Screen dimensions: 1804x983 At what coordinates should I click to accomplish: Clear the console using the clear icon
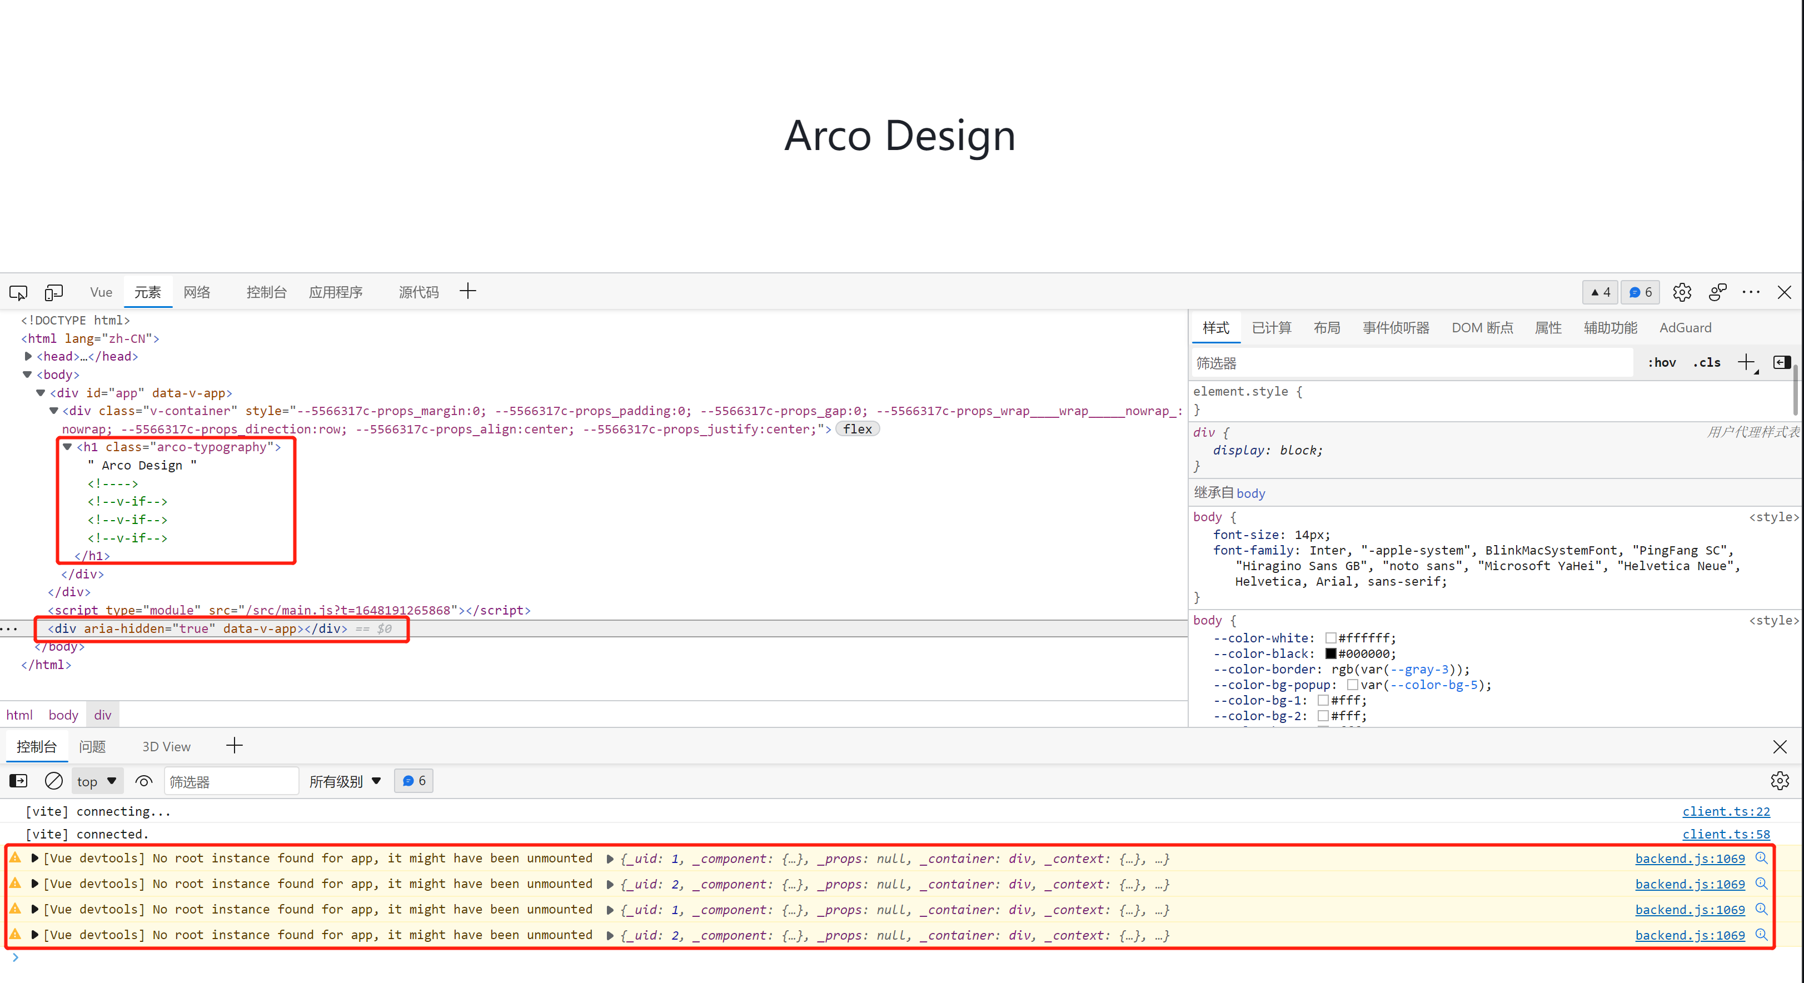54,781
